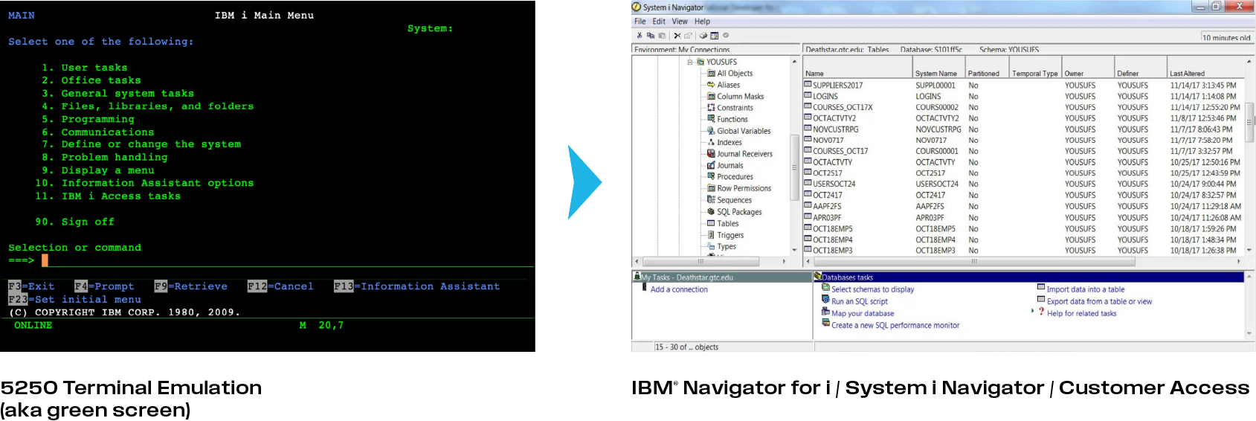Select the LOGINS table row

coord(1022,96)
